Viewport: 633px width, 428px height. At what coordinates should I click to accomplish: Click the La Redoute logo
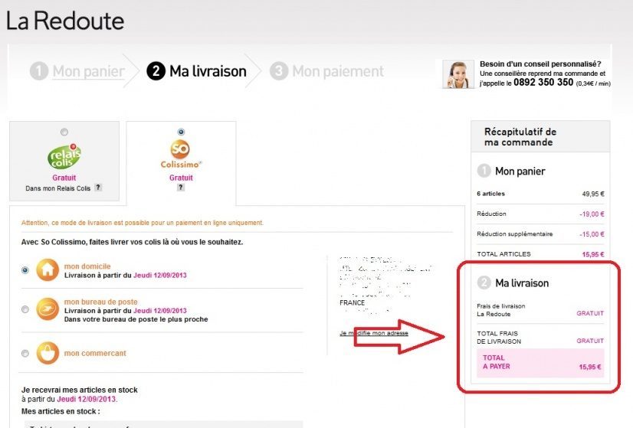[x=65, y=21]
